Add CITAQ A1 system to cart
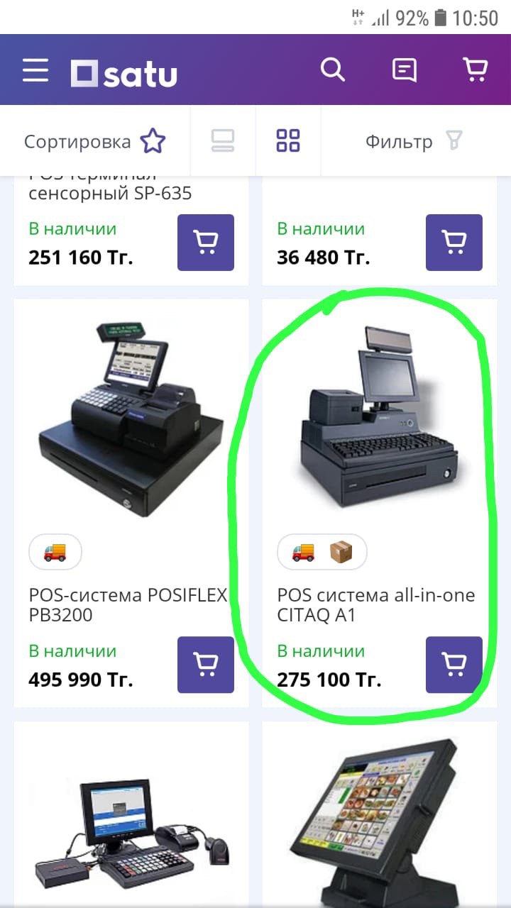The height and width of the screenshot is (908, 511). point(454,665)
